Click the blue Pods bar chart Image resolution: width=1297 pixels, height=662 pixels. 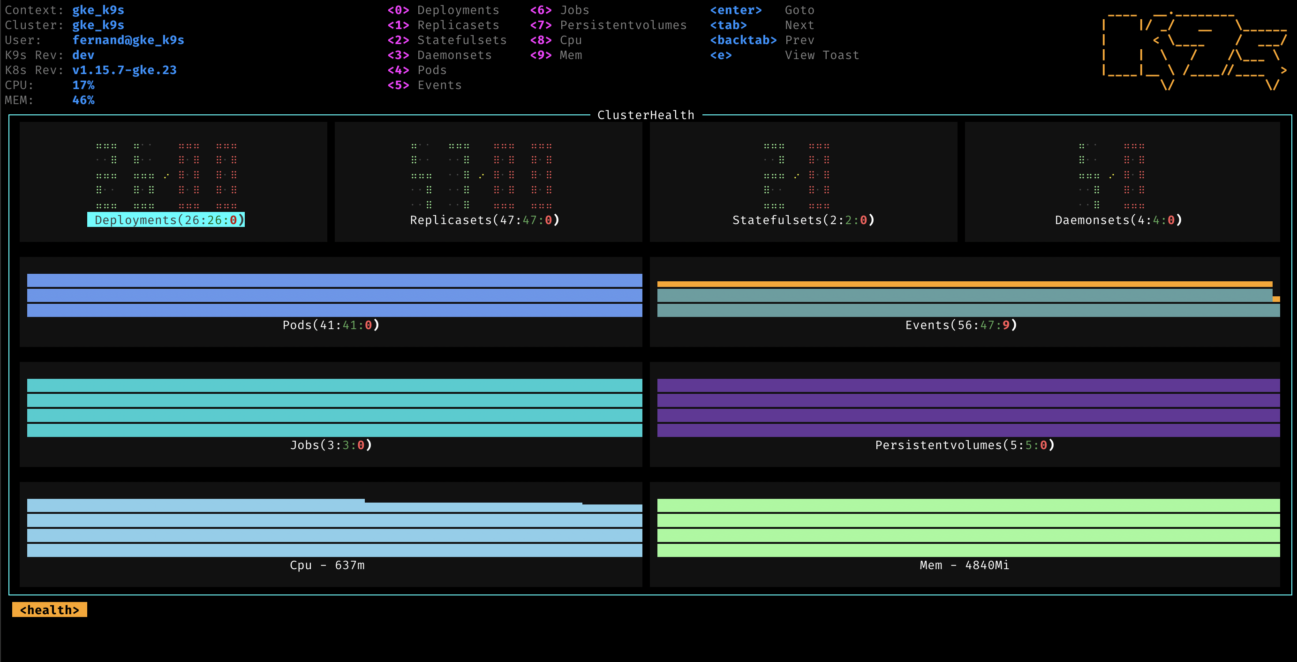tap(334, 295)
